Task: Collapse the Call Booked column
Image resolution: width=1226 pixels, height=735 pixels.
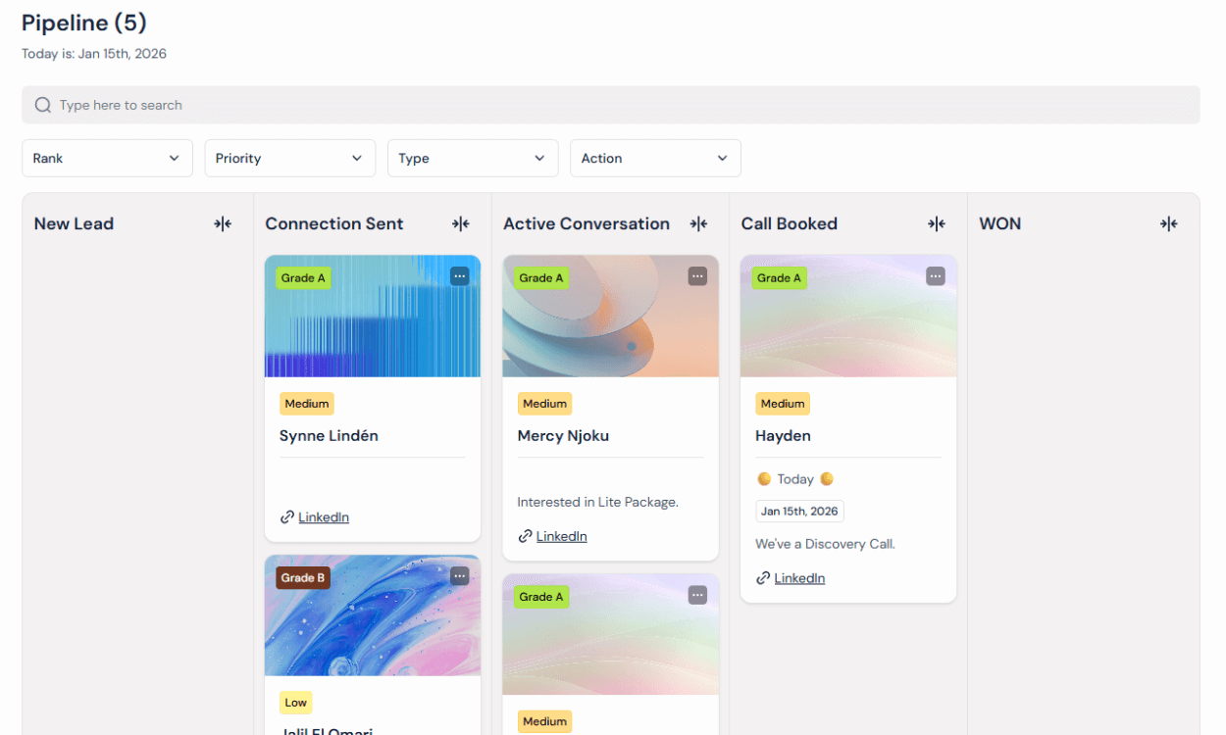Action: pos(937,224)
